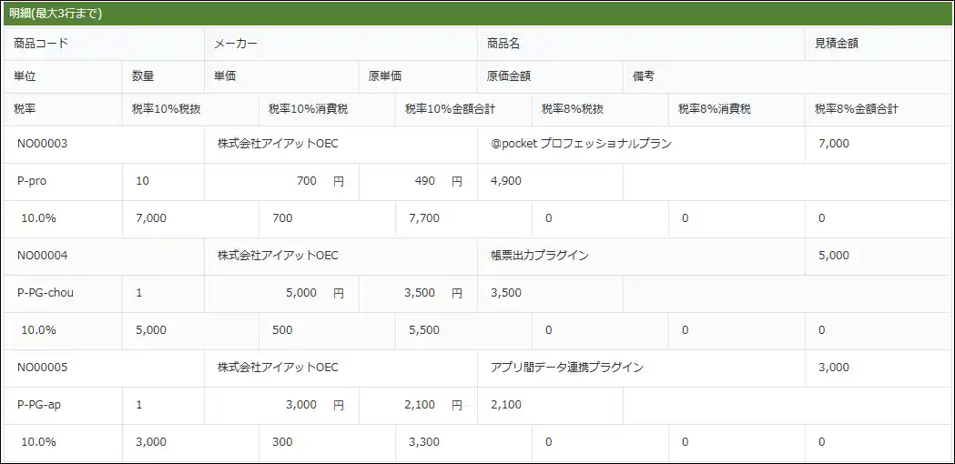Click the 4,900 cost amount value
Screen dimensions: 955x464
coord(506,181)
